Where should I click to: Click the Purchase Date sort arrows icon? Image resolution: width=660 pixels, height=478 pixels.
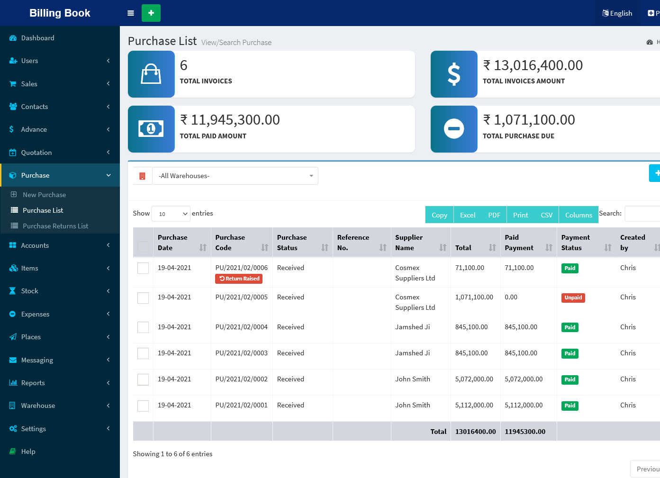tap(203, 248)
